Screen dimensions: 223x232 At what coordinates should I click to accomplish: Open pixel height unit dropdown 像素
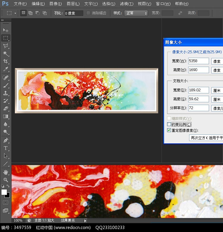[217, 70]
